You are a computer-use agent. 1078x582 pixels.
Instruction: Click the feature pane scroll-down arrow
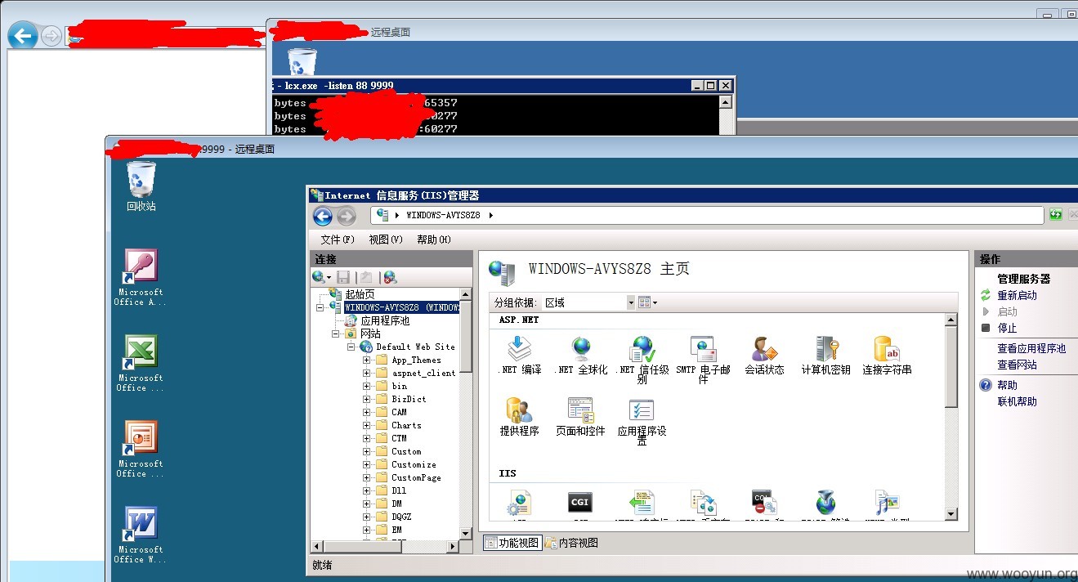pyautogui.click(x=951, y=514)
